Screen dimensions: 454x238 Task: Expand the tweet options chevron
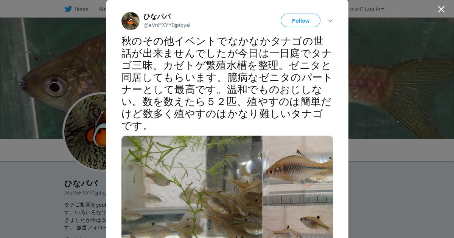[x=330, y=21]
